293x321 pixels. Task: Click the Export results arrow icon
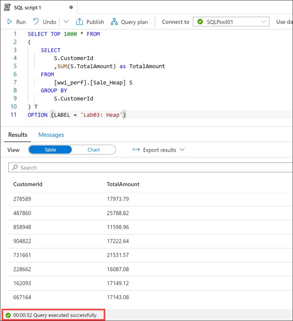[136, 150]
